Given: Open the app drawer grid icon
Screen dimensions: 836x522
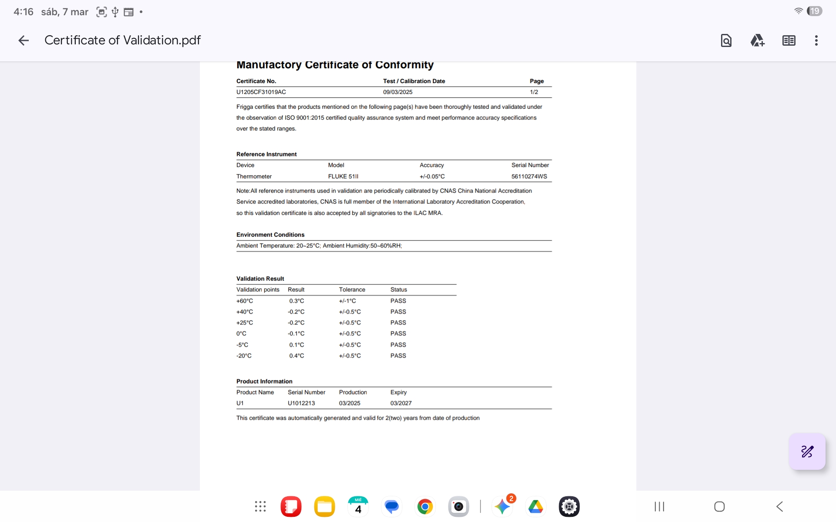Looking at the screenshot, I should 260,506.
